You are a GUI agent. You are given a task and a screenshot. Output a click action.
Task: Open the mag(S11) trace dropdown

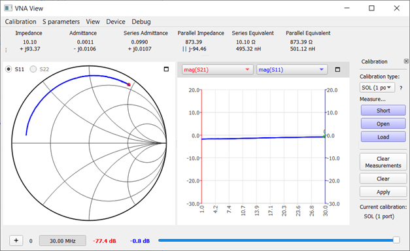[x=292, y=70]
